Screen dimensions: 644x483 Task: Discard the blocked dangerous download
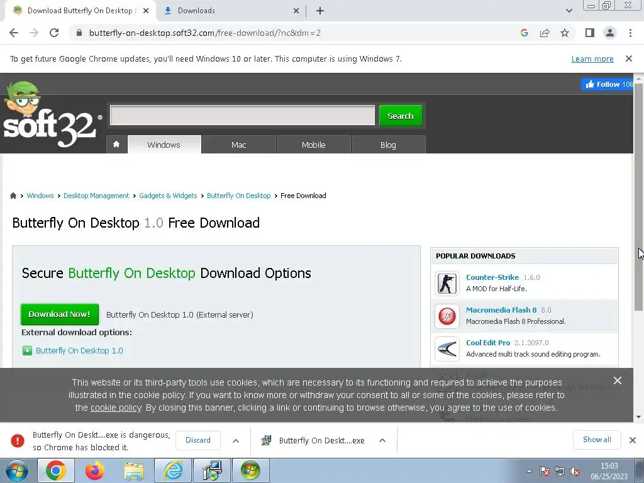tap(198, 440)
